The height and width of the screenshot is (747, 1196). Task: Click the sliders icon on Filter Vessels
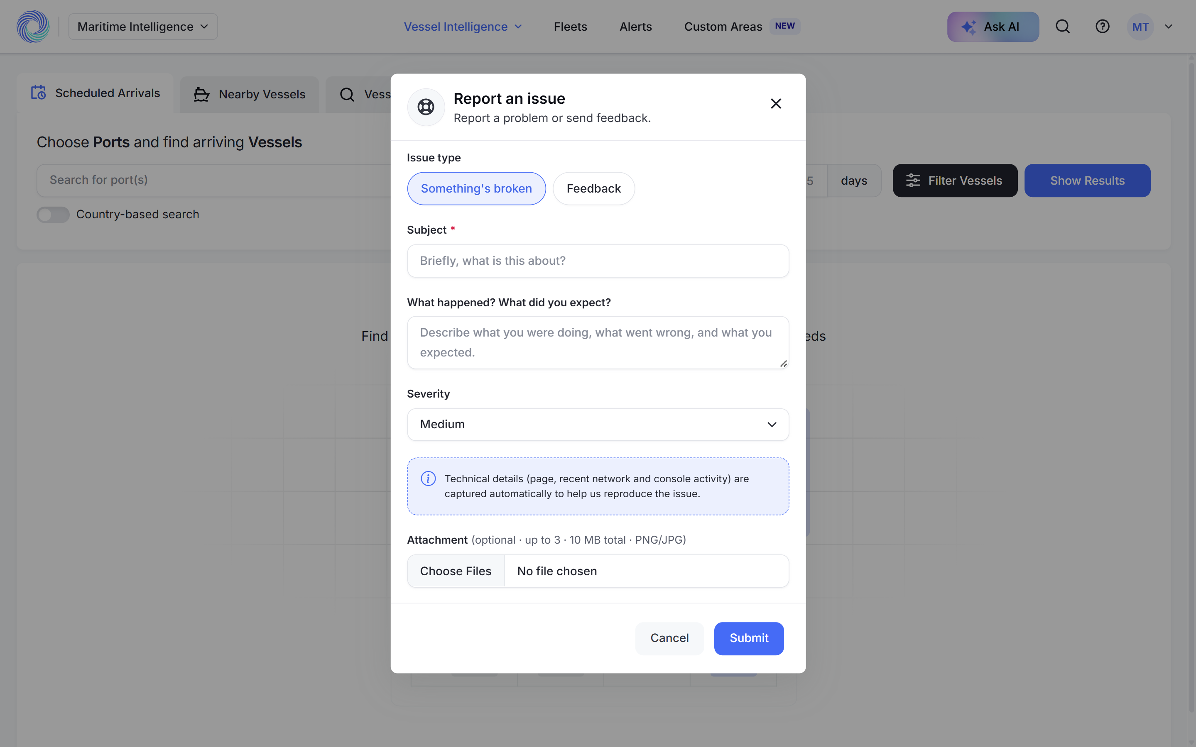(913, 181)
